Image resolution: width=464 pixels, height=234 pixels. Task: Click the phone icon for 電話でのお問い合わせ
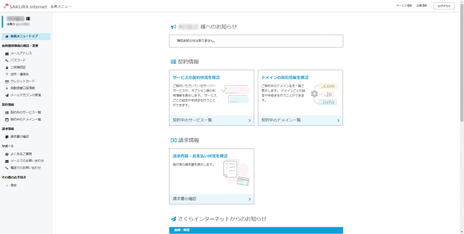click(x=7, y=168)
